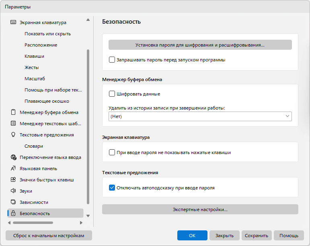This screenshot has height=246, width=310.
Task: Click the icon beside Значки быстрых клавиш
Action: click(x=13, y=179)
